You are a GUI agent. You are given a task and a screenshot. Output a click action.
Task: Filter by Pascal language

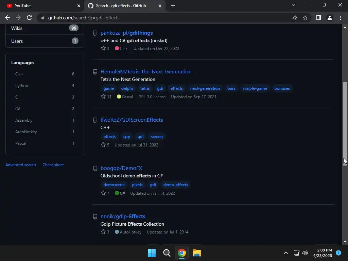click(x=45, y=143)
